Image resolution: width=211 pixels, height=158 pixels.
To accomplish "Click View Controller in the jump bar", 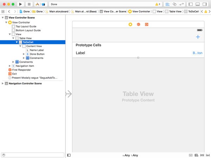I will tap(139, 12).
